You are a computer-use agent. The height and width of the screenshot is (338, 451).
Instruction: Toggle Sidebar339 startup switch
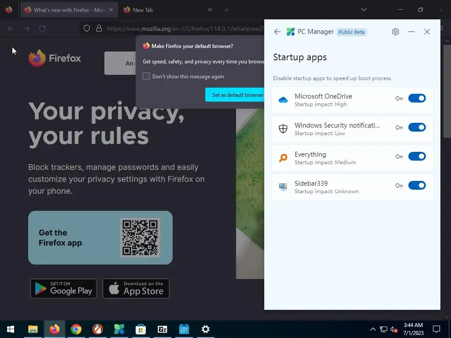point(417,185)
